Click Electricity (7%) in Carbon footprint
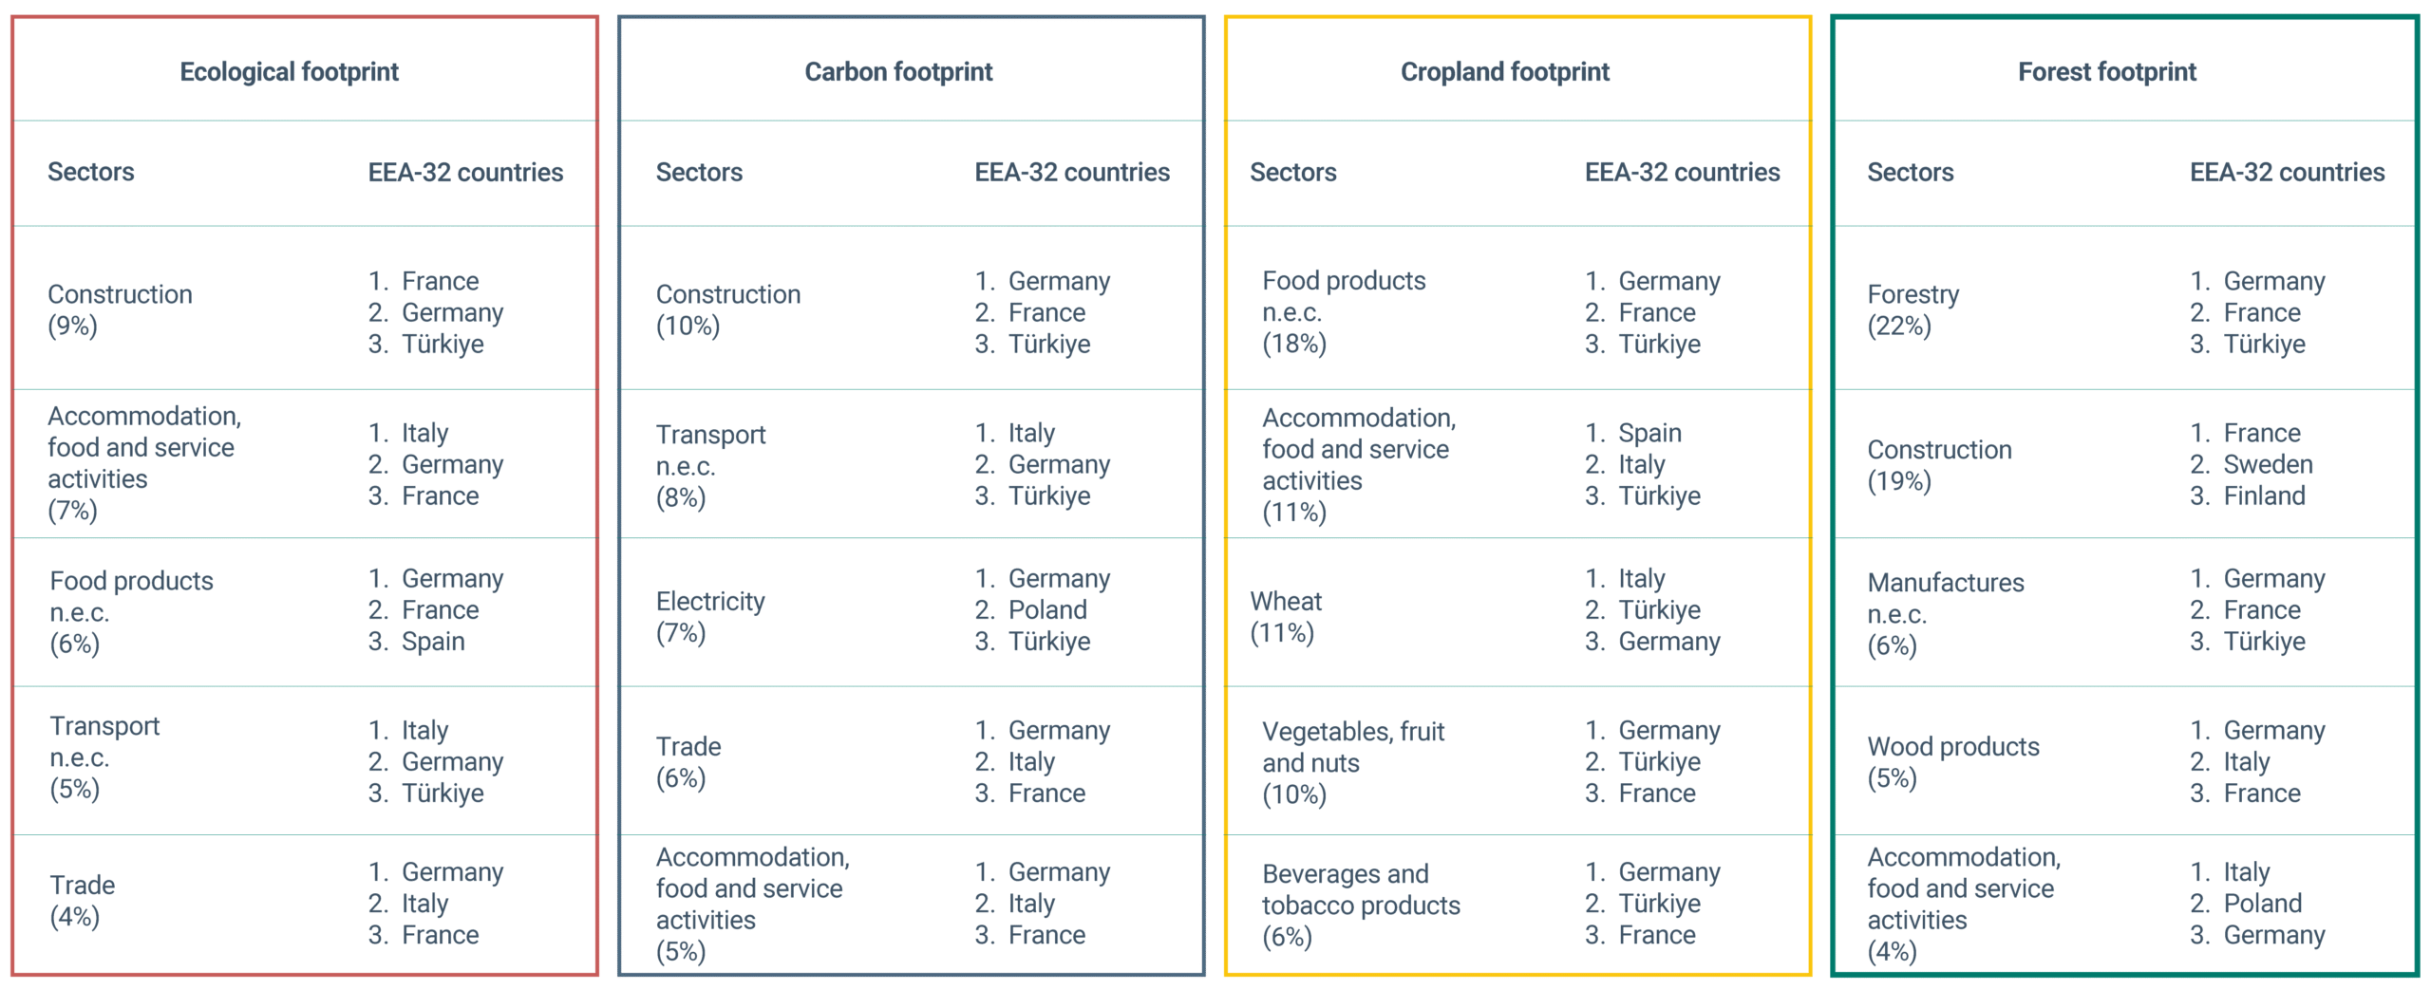Viewport: 2431px width, 990px height. (710, 617)
